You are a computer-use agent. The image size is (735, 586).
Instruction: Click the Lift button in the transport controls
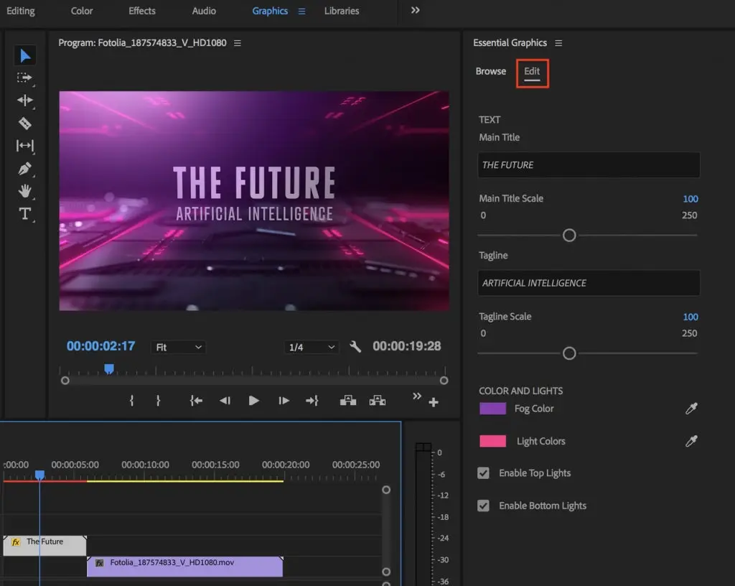(348, 401)
